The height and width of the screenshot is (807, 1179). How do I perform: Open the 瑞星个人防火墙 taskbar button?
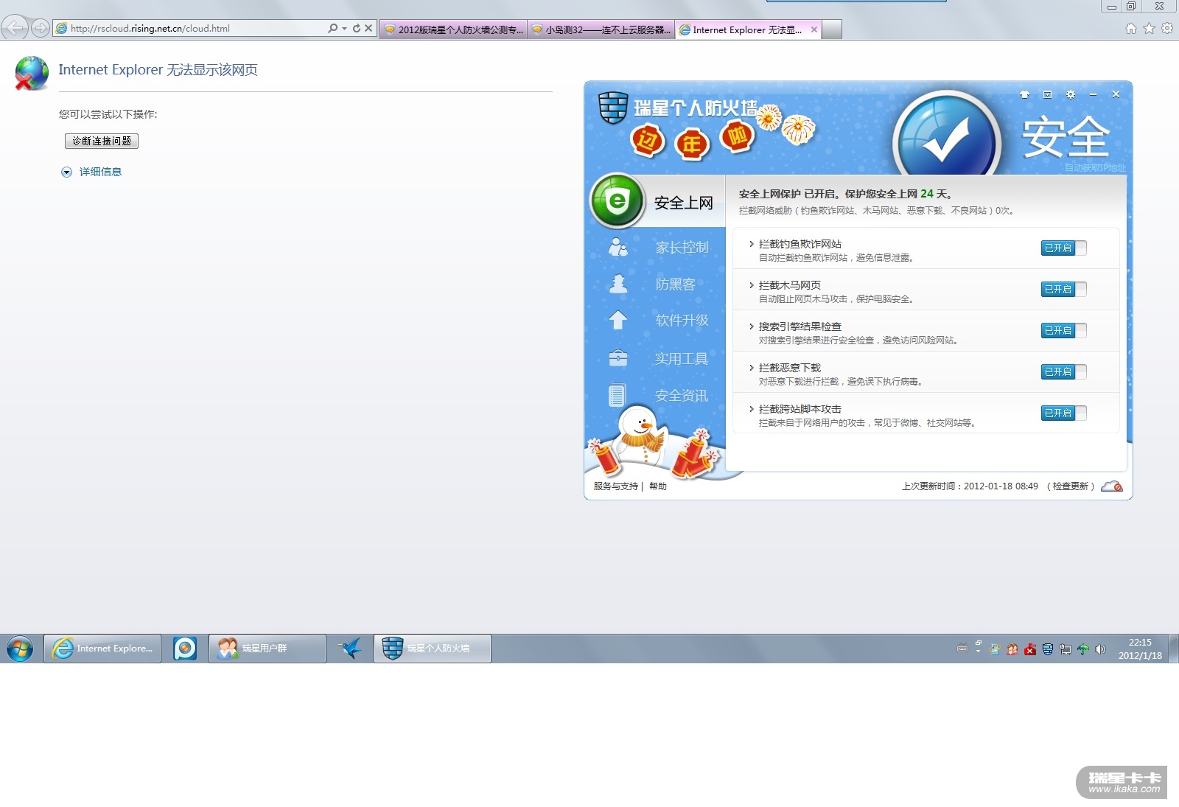[433, 649]
